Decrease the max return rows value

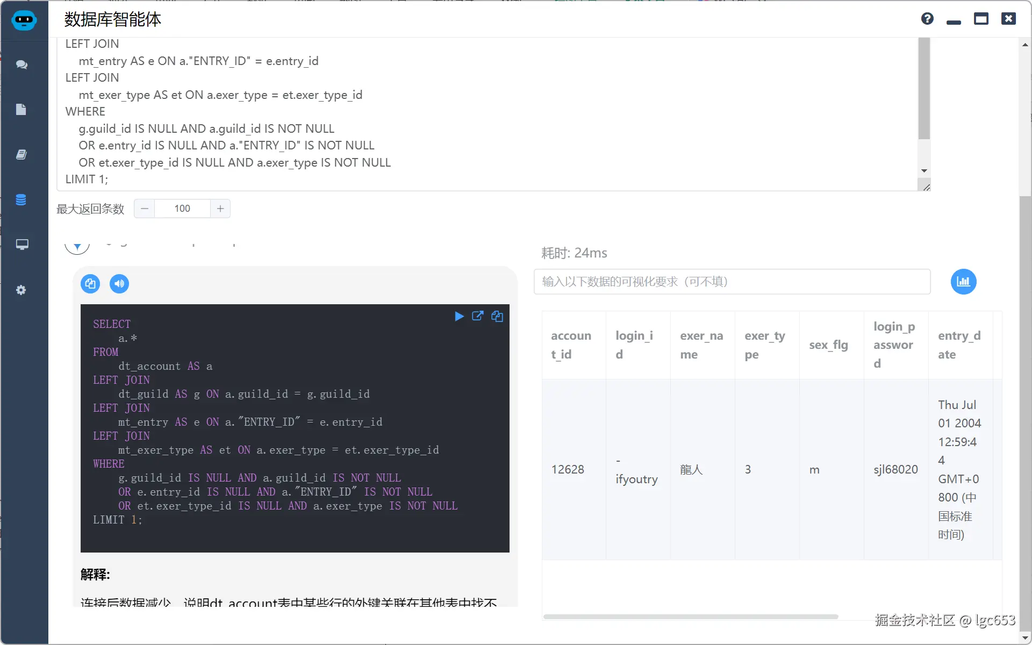[144, 209]
